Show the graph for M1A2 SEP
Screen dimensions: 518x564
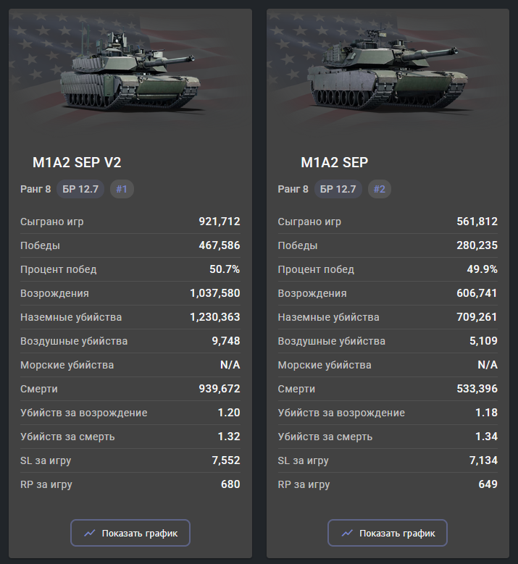[x=388, y=533]
